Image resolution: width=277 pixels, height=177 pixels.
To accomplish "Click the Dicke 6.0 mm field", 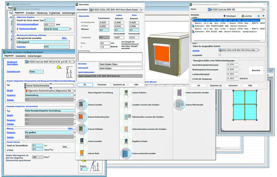I will (x=105, y=43).
